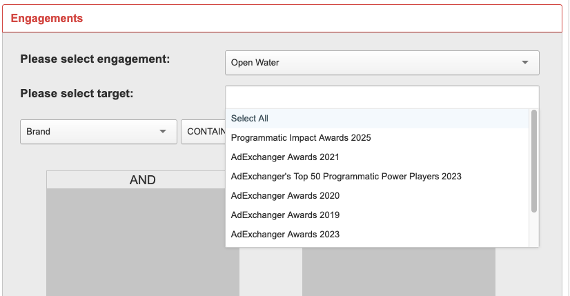
Task: Choose the Select All option
Action: click(x=377, y=119)
